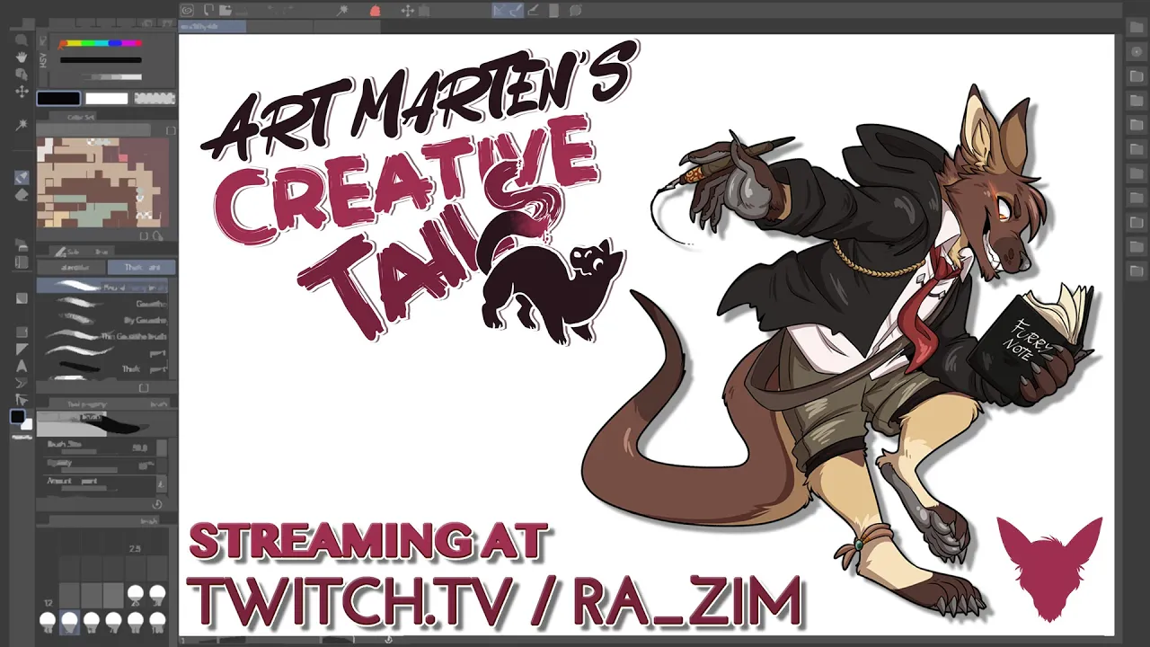Switch to the unselected sub tool group tab
This screenshot has height=647, width=1150.
coord(72,268)
